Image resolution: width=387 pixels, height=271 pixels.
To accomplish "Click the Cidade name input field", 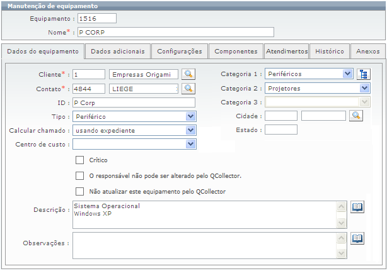I will (323, 116).
